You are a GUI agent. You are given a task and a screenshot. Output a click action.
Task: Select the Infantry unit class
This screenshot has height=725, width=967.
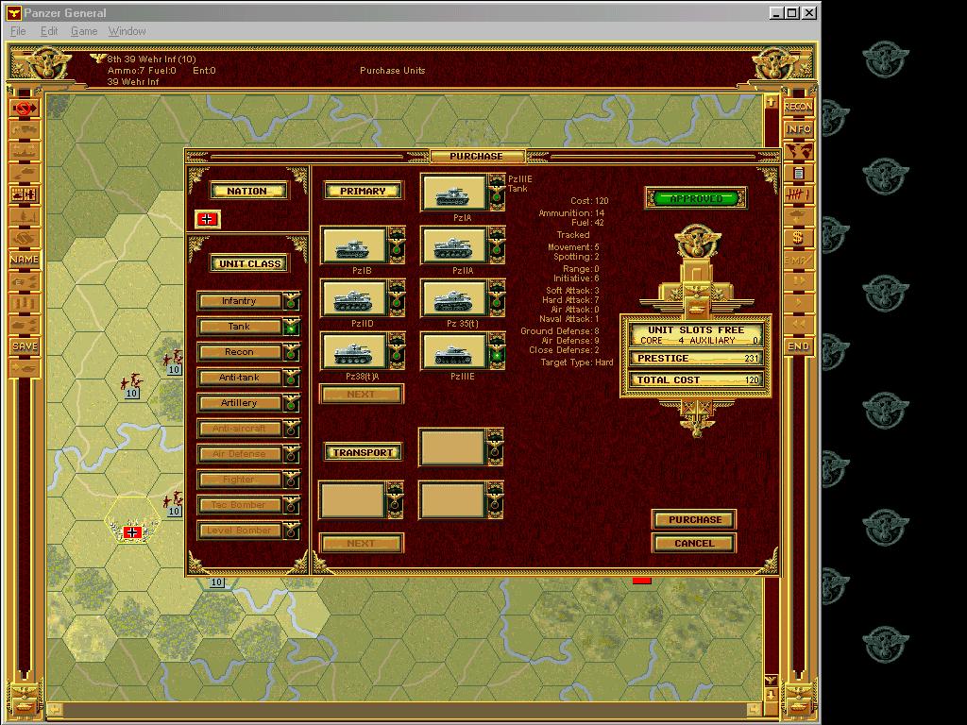point(248,301)
